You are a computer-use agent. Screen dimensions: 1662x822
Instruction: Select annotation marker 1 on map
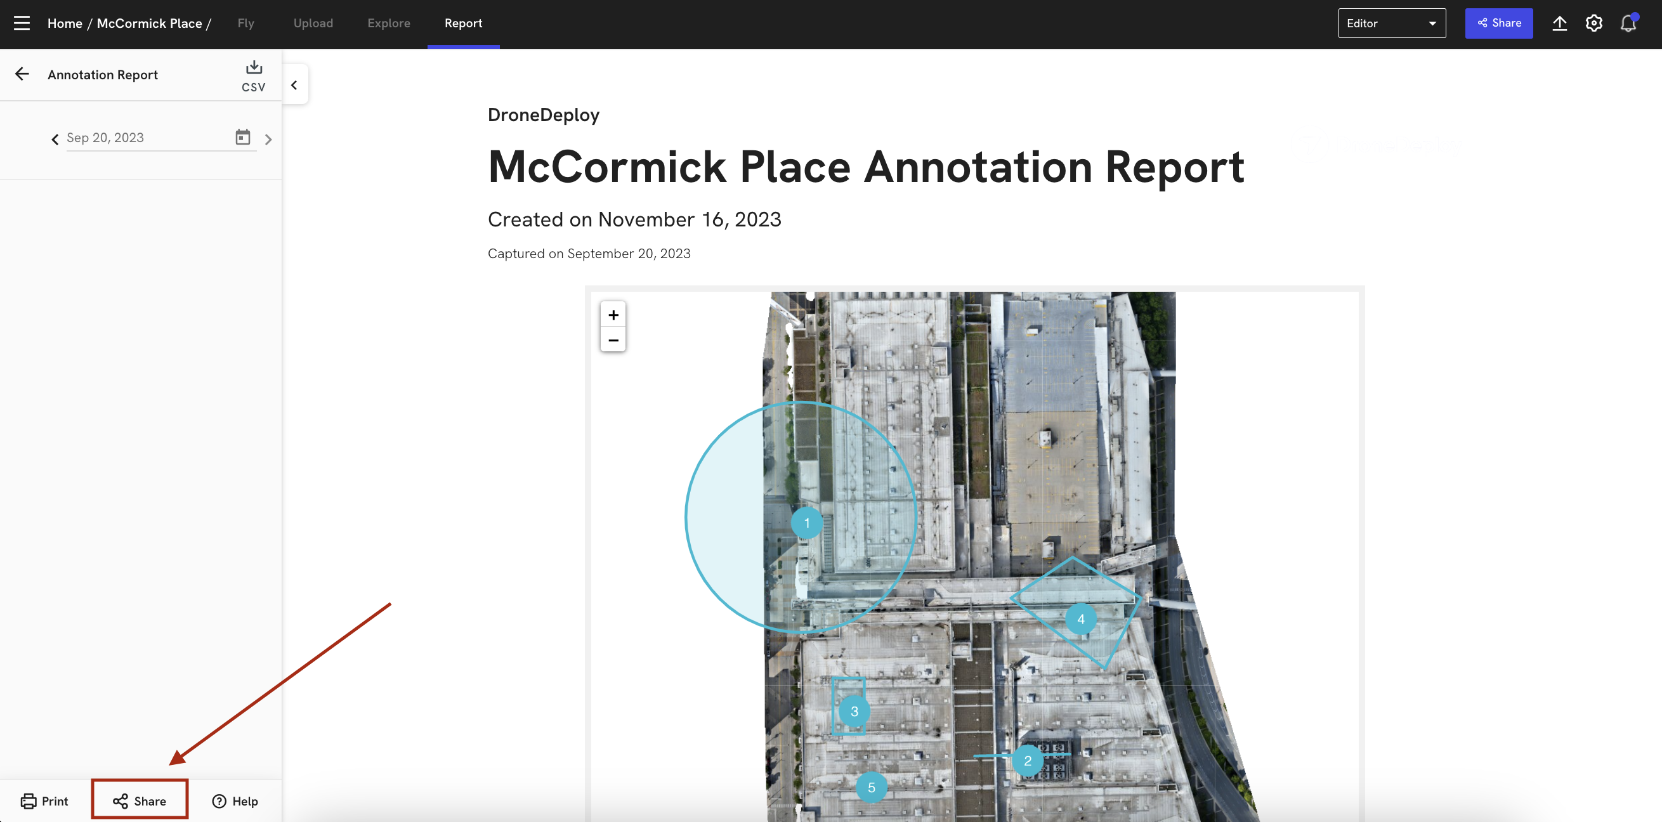coord(806,523)
